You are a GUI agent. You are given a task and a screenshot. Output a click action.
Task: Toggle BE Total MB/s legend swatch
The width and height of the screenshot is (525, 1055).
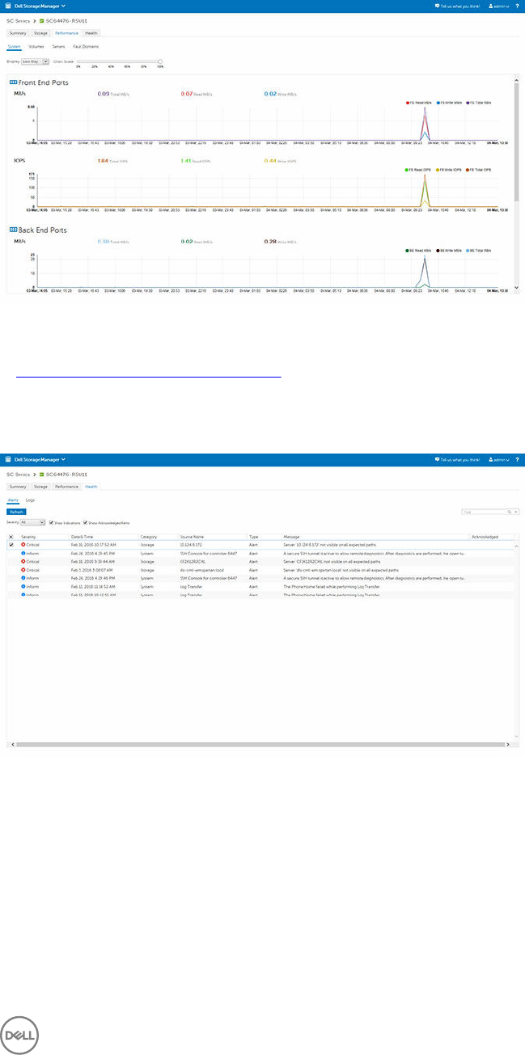(469, 251)
